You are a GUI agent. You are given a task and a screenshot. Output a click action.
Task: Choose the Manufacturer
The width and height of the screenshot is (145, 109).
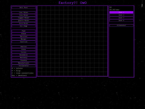[24, 63]
